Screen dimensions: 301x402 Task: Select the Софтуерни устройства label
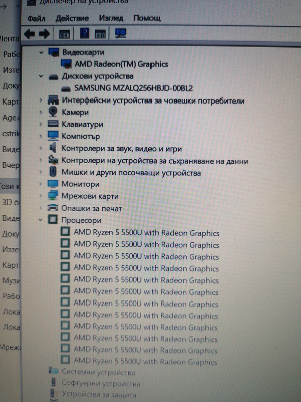click(101, 383)
